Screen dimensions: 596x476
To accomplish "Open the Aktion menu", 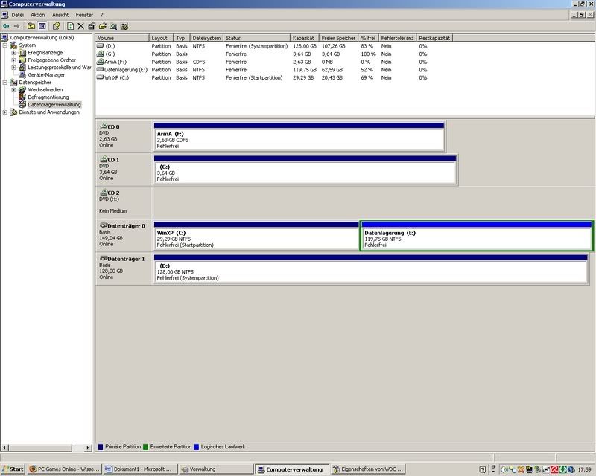I will [37, 15].
